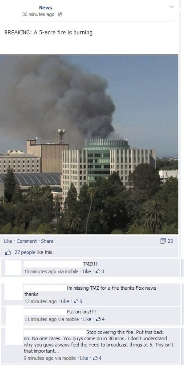185x367 pixels.
Task: Click thumbs-up count 4 on third comment
Action: point(100,319)
